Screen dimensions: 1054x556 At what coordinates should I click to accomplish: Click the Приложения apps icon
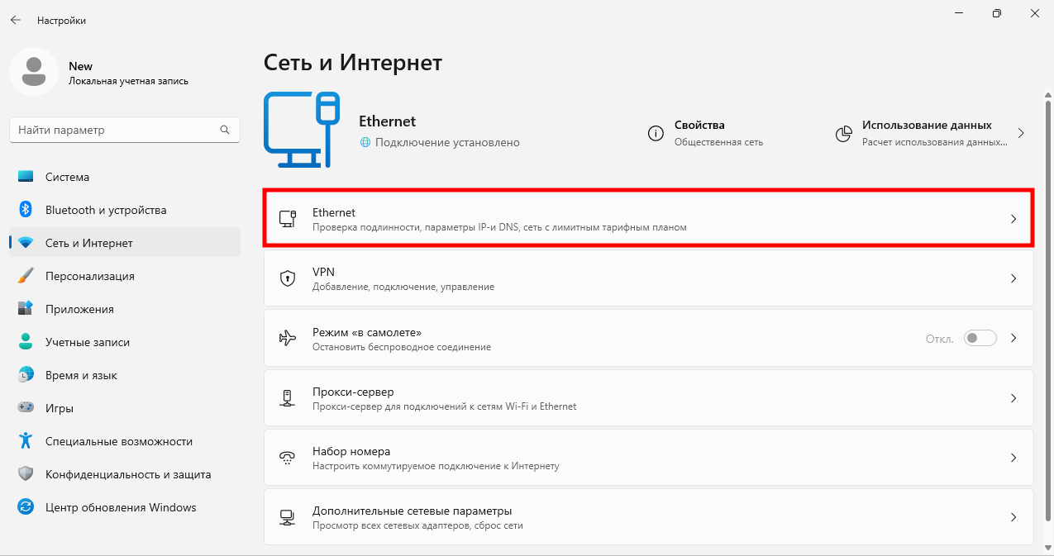pos(26,309)
